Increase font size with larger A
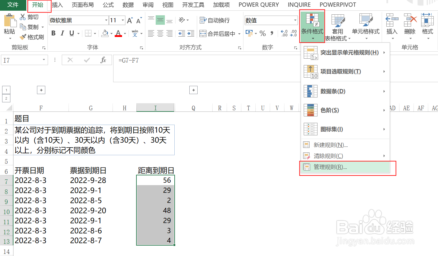438x256 pixels. pos(130,20)
